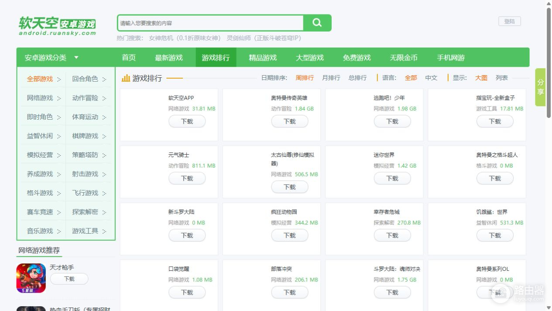Download 指宝玩-全新盒子
This screenshot has height=311, width=552.
point(495,121)
